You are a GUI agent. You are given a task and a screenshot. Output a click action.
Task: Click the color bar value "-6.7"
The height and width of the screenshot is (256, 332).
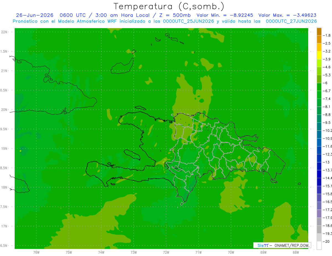327,91
